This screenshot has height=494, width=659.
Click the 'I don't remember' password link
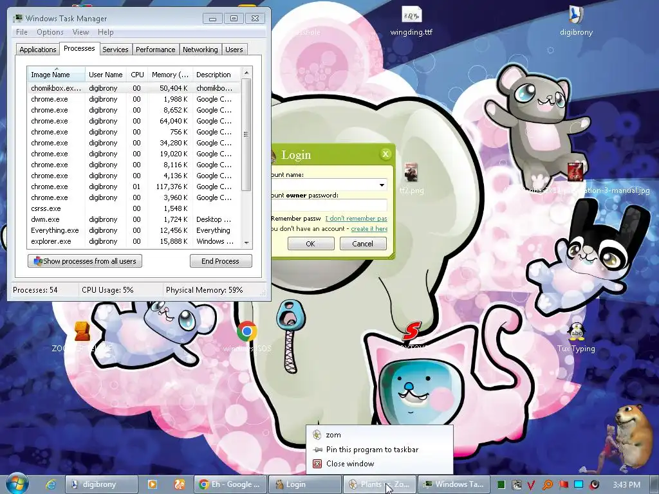[x=356, y=219]
